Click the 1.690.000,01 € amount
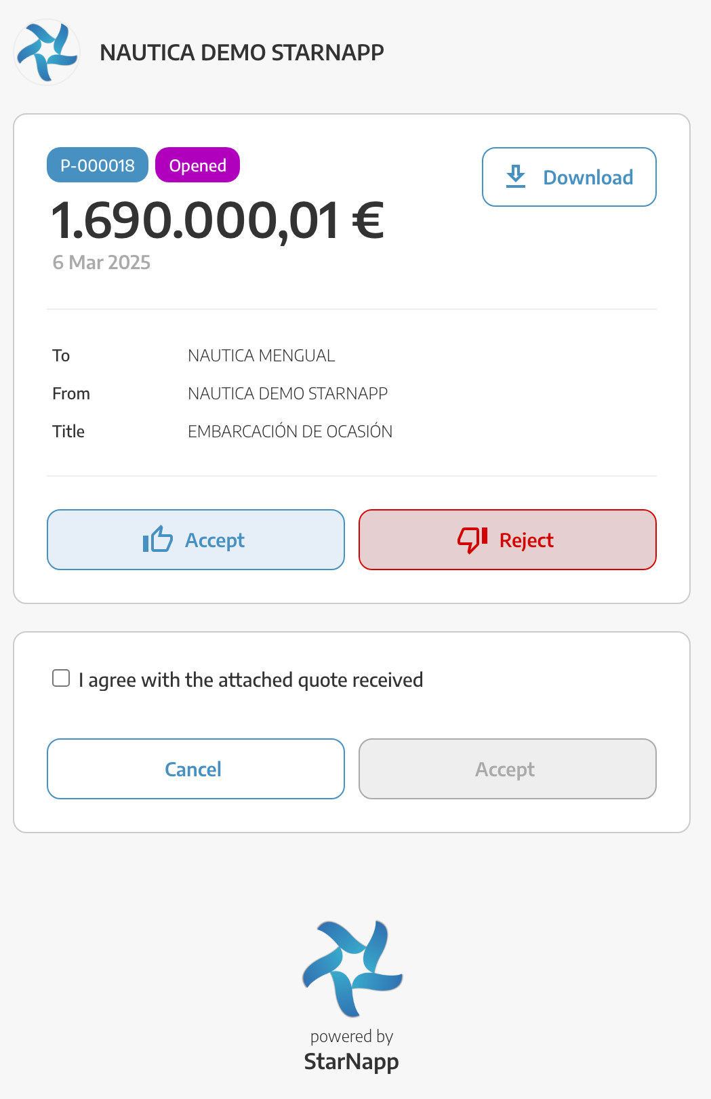 pos(218,220)
